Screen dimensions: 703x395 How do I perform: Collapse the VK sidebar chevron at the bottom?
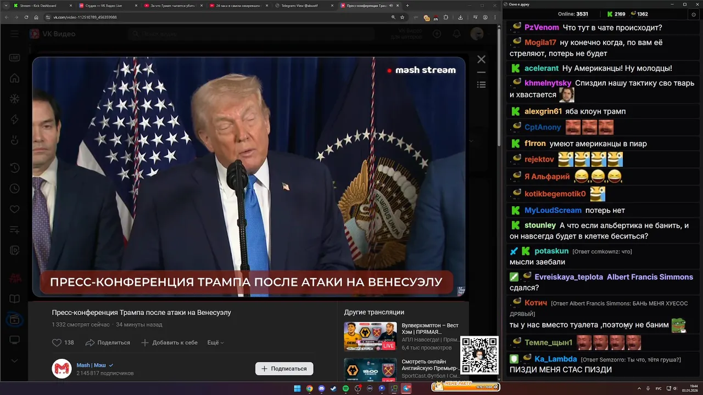click(x=14, y=361)
